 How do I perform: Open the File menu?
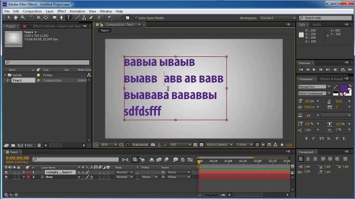(7, 11)
